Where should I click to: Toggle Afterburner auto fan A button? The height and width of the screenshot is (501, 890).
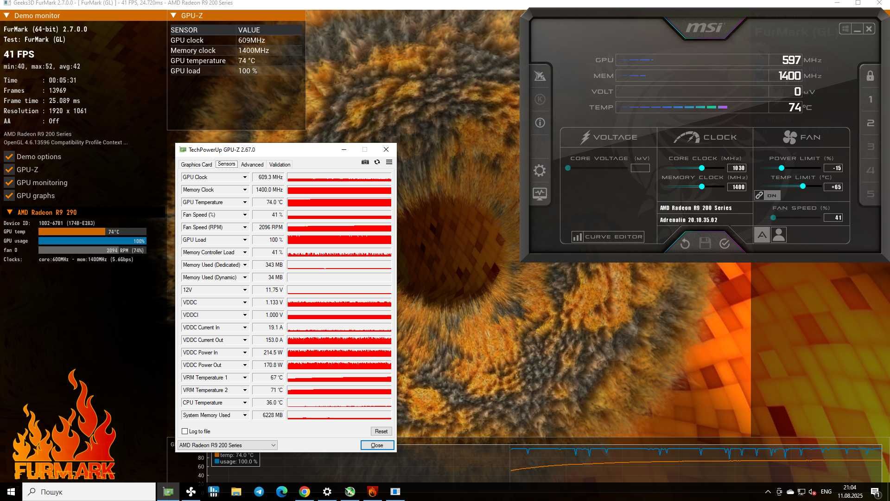coord(762,235)
